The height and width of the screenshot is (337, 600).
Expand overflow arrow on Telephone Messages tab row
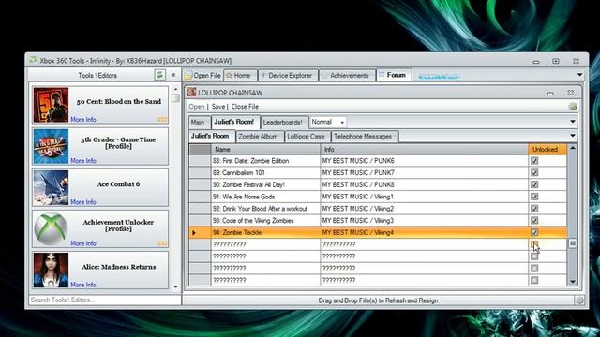(x=573, y=136)
